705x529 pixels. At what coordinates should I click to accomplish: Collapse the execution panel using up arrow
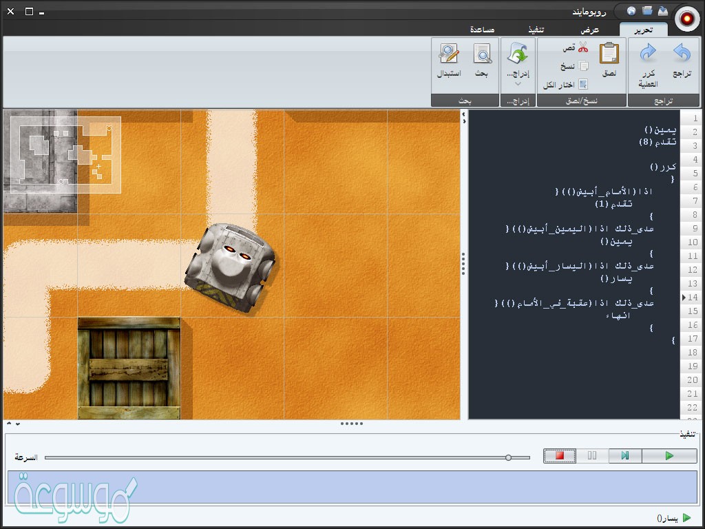9,424
